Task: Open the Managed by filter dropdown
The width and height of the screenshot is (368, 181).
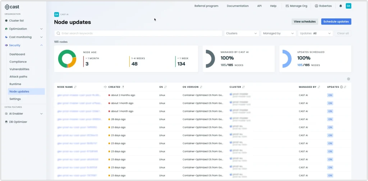Action: click(279, 33)
